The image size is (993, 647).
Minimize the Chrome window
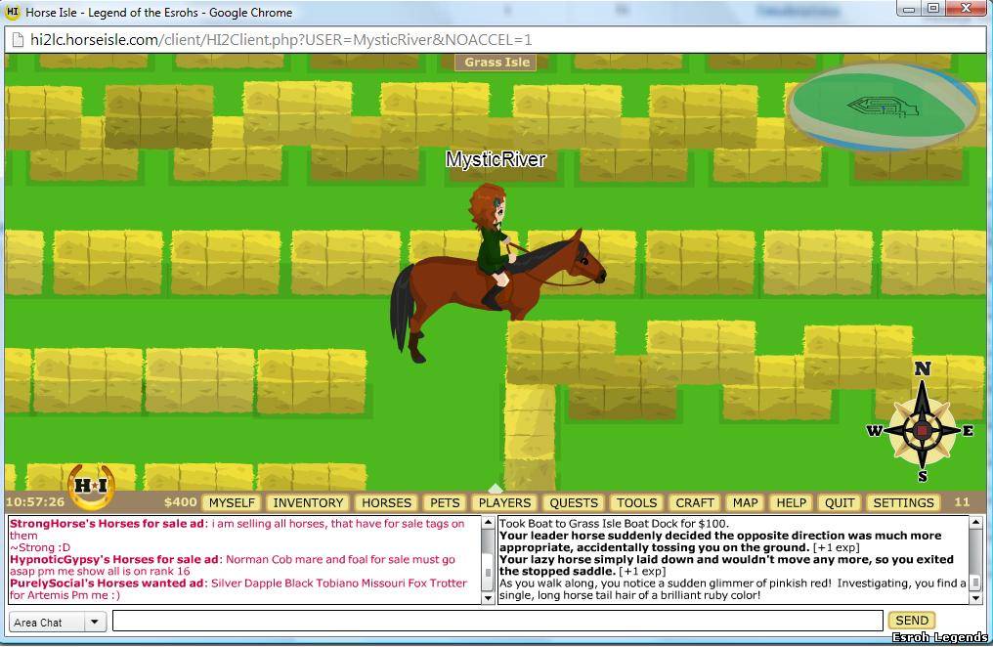(909, 9)
